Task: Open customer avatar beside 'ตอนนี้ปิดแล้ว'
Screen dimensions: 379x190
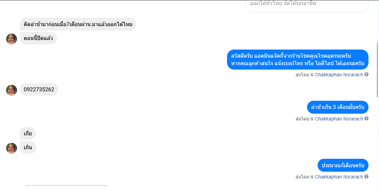Action: [x=12, y=39]
